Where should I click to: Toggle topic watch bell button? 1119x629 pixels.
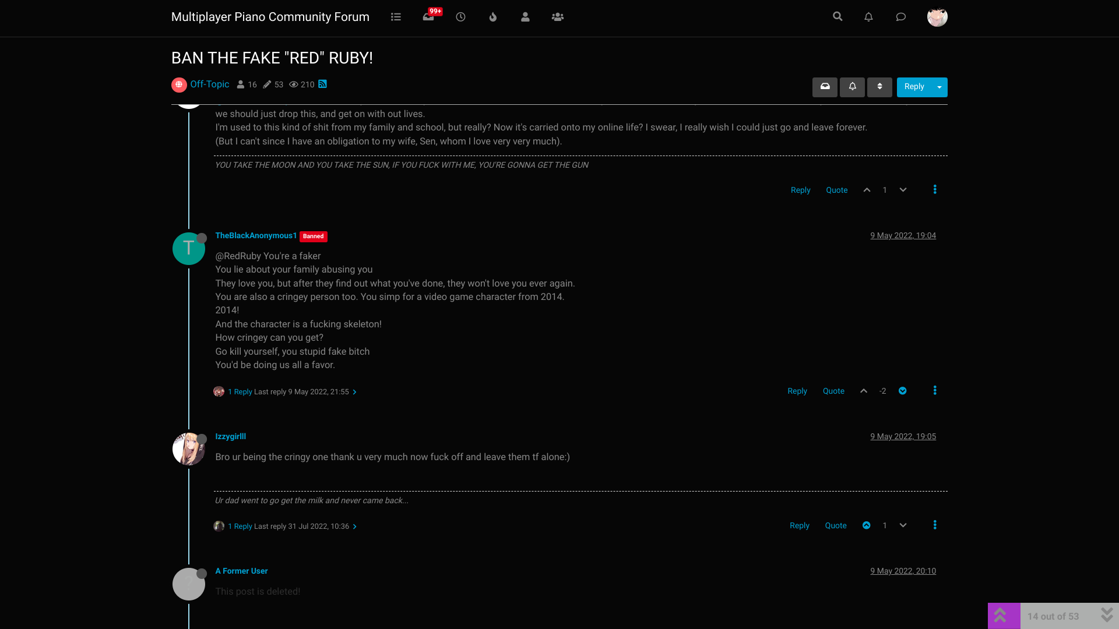(852, 87)
